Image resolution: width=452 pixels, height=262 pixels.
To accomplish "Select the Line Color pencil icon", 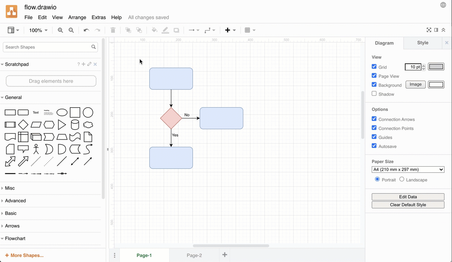I will point(165,30).
